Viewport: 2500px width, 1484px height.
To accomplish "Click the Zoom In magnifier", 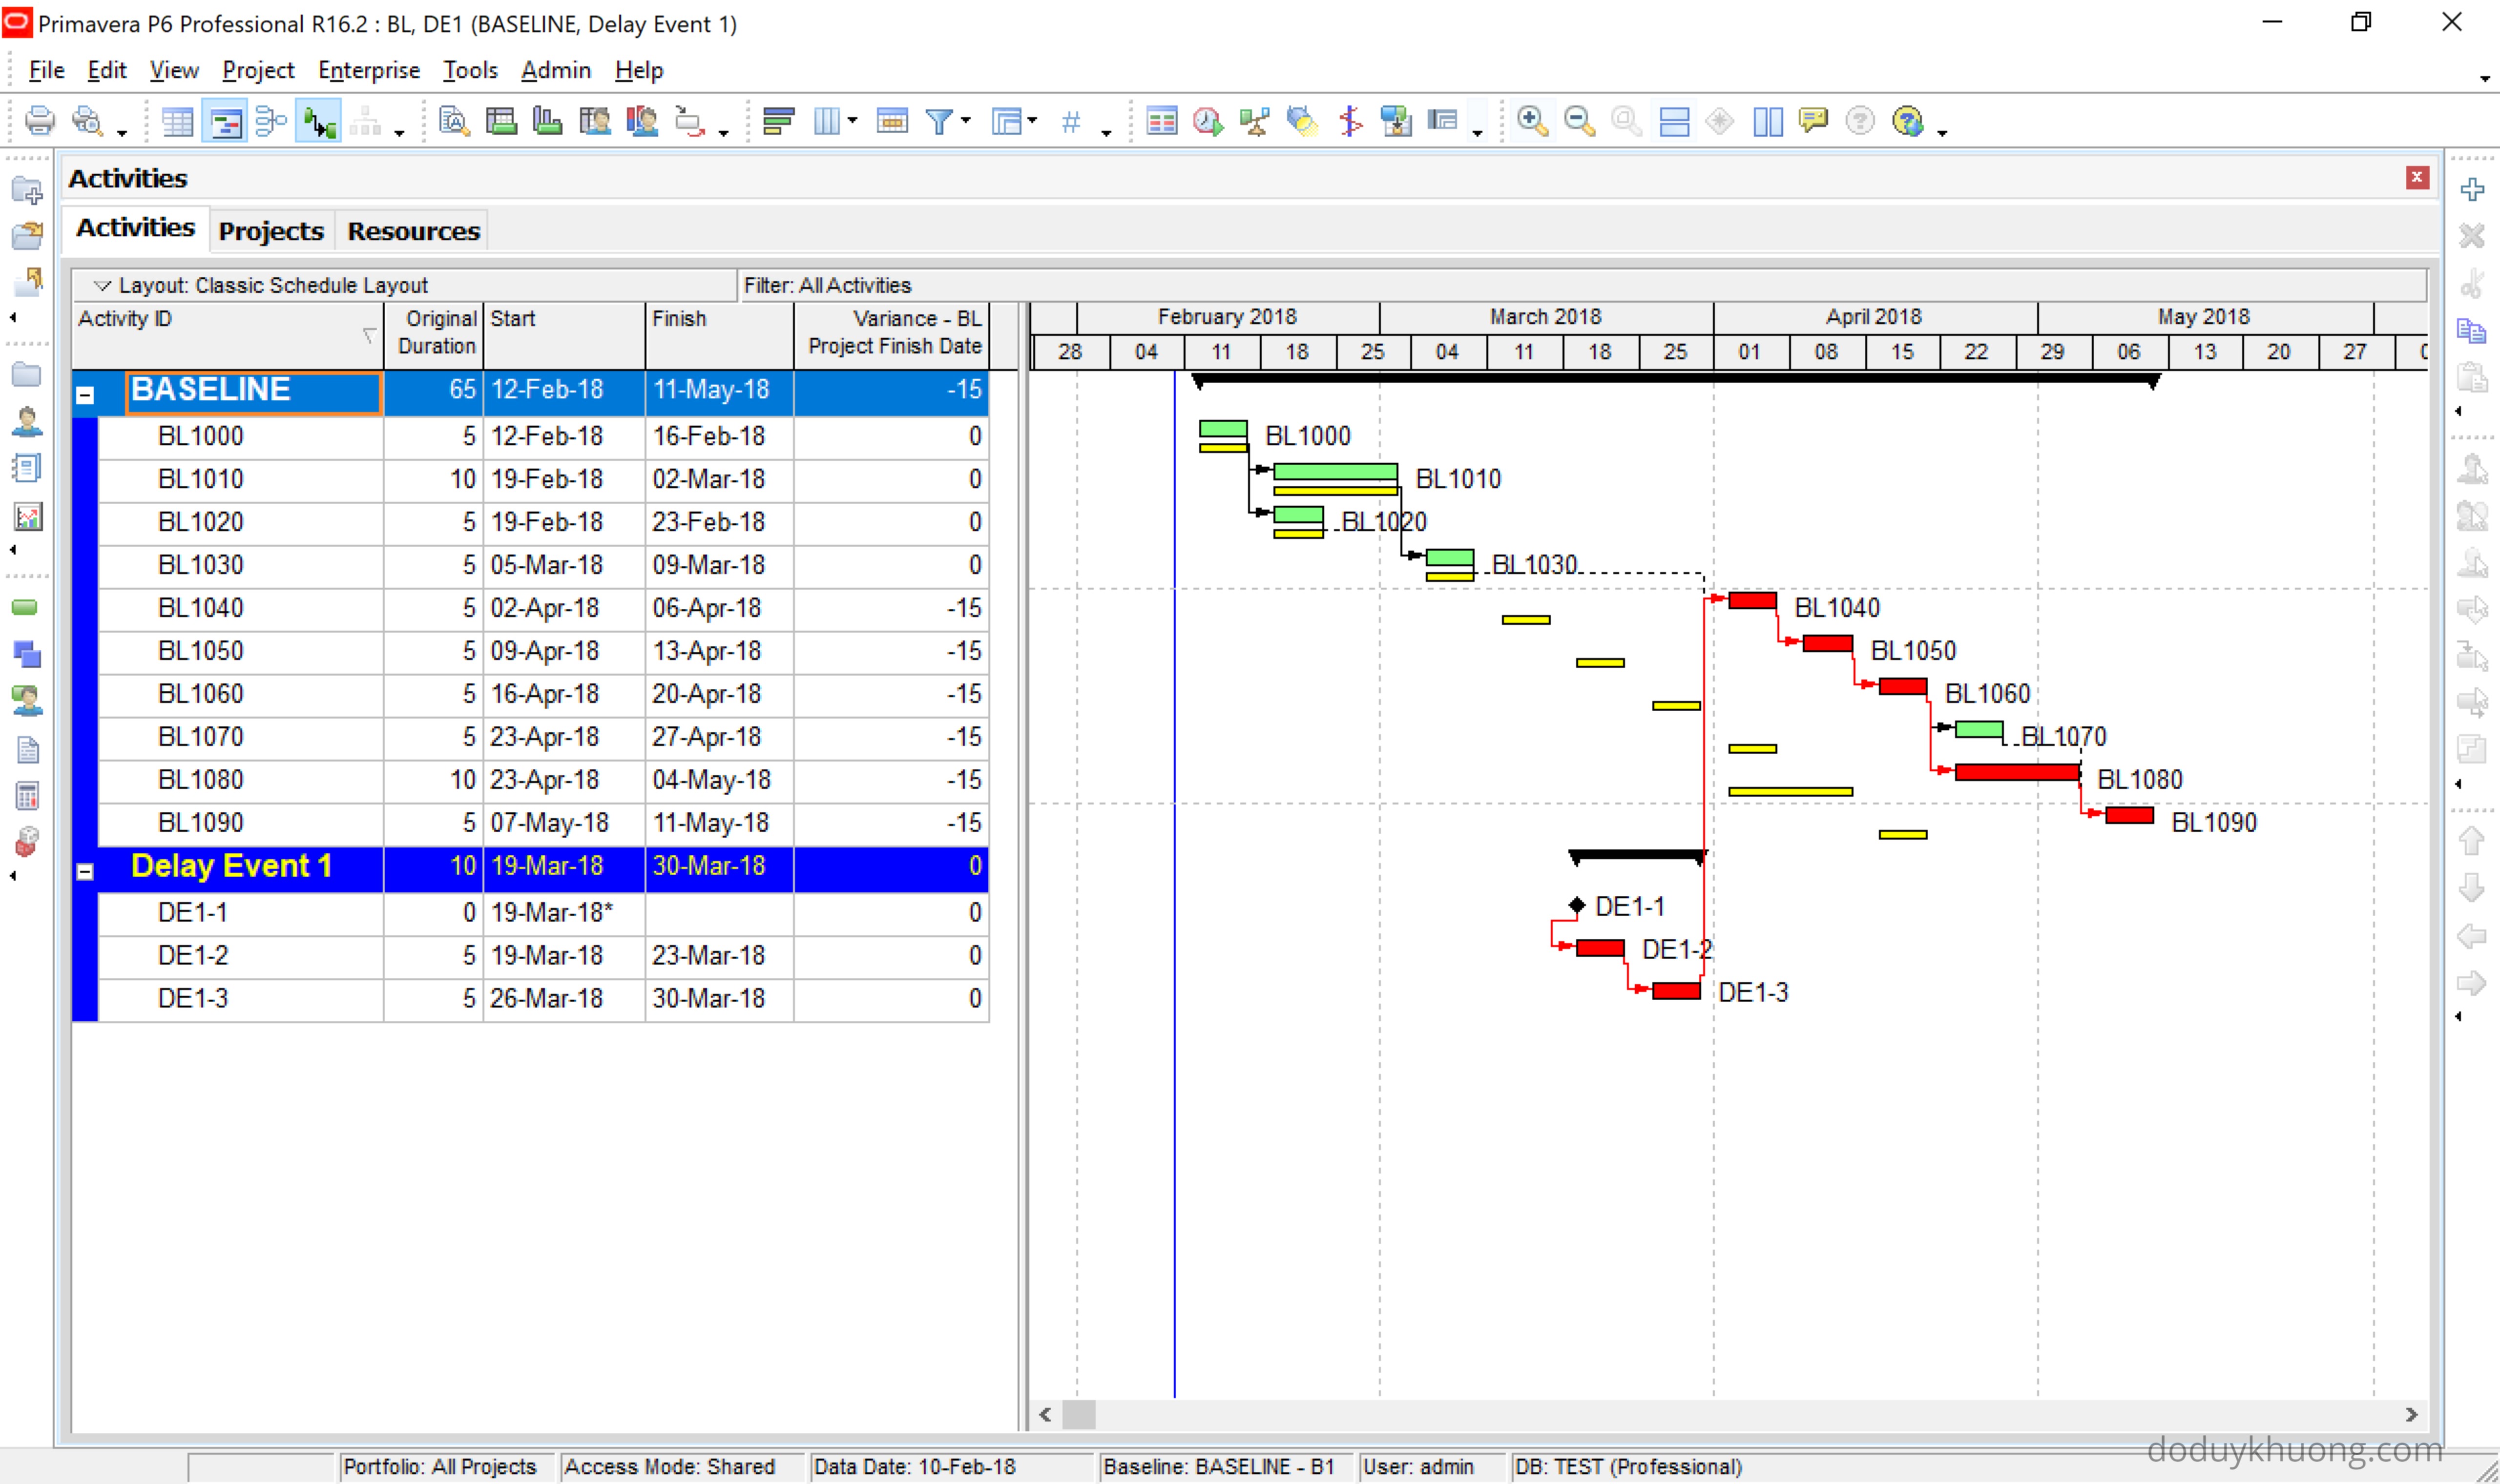I will pyautogui.click(x=1531, y=122).
